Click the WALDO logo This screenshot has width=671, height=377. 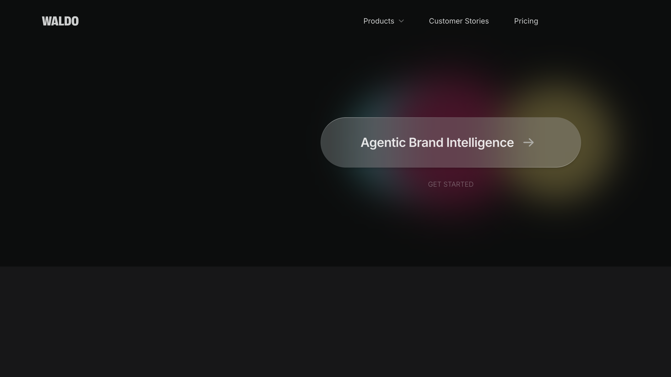60,21
